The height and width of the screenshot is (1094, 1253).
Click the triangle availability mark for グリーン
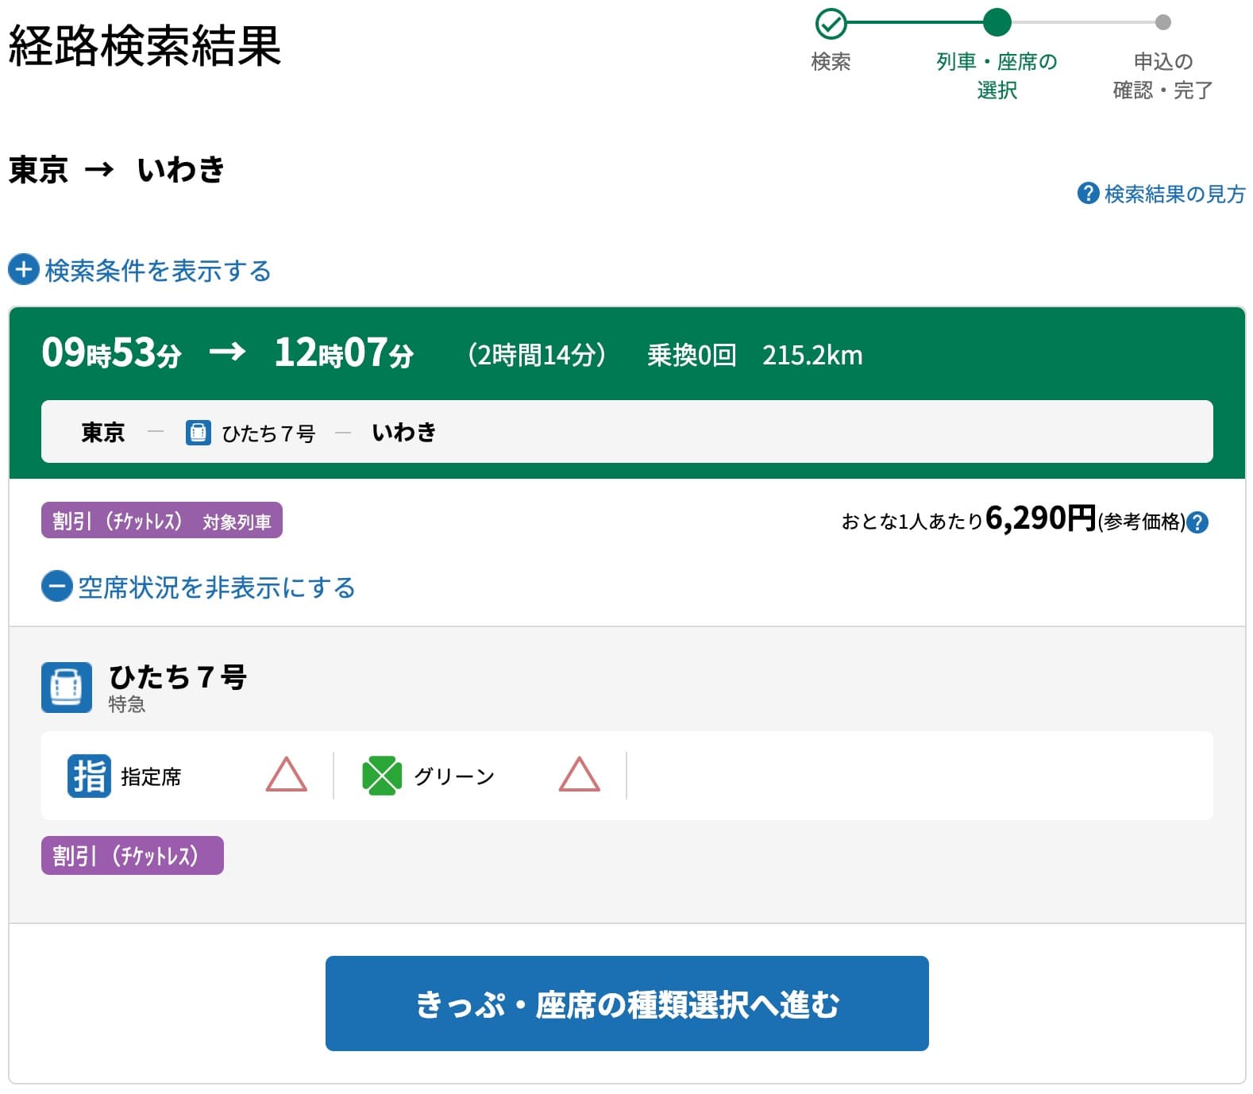(x=579, y=774)
